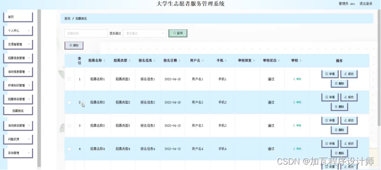Open 详情 for row 招募名称4
381x170 pixels.
330,144
